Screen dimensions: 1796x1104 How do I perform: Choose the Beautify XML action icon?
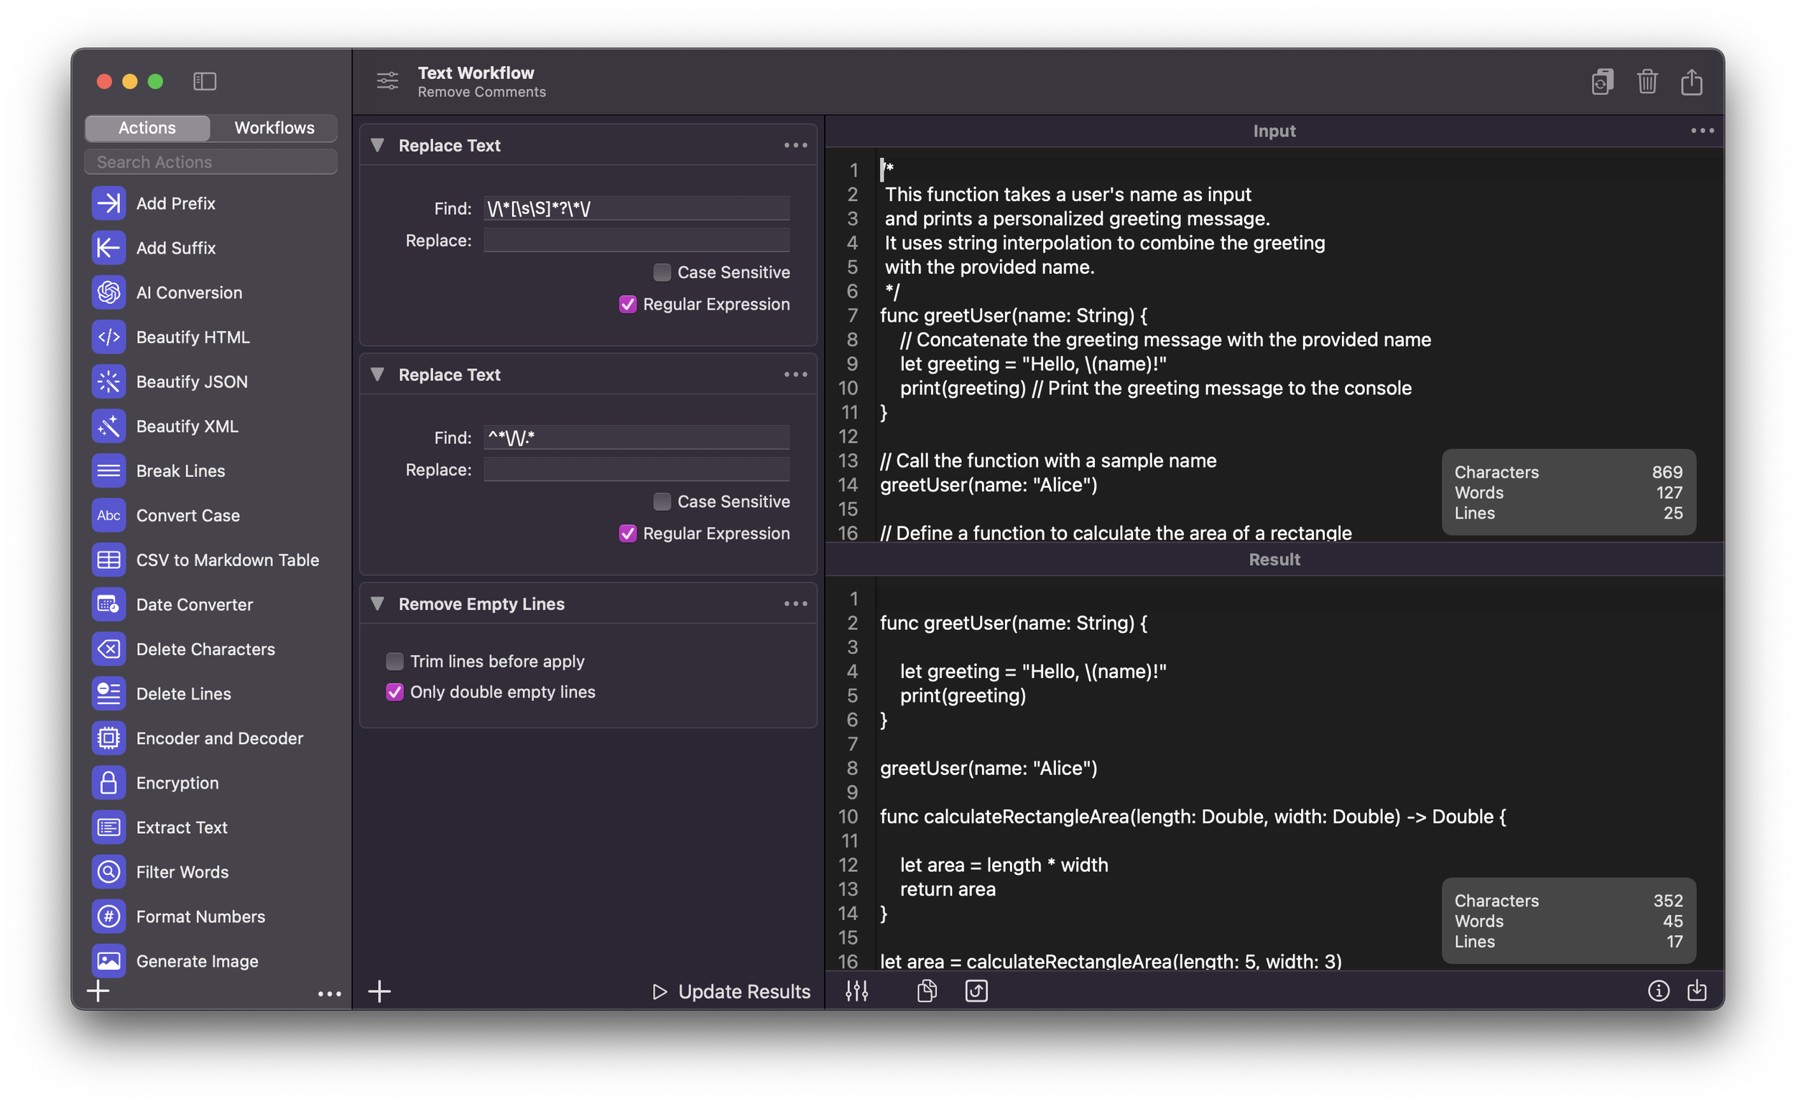point(108,426)
